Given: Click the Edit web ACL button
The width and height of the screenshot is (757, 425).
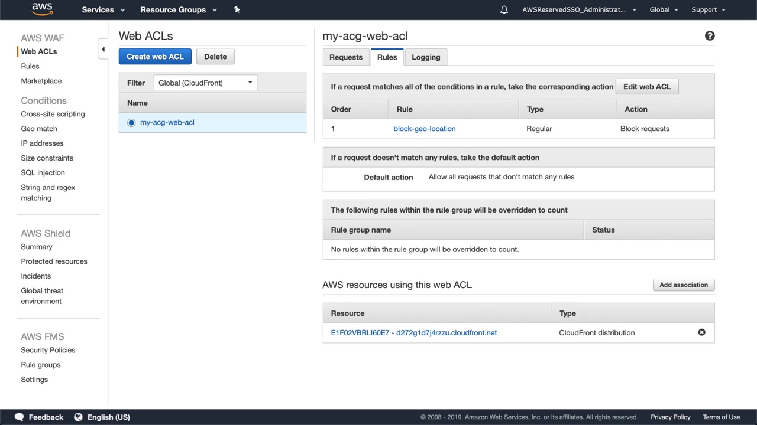Looking at the screenshot, I should (647, 87).
